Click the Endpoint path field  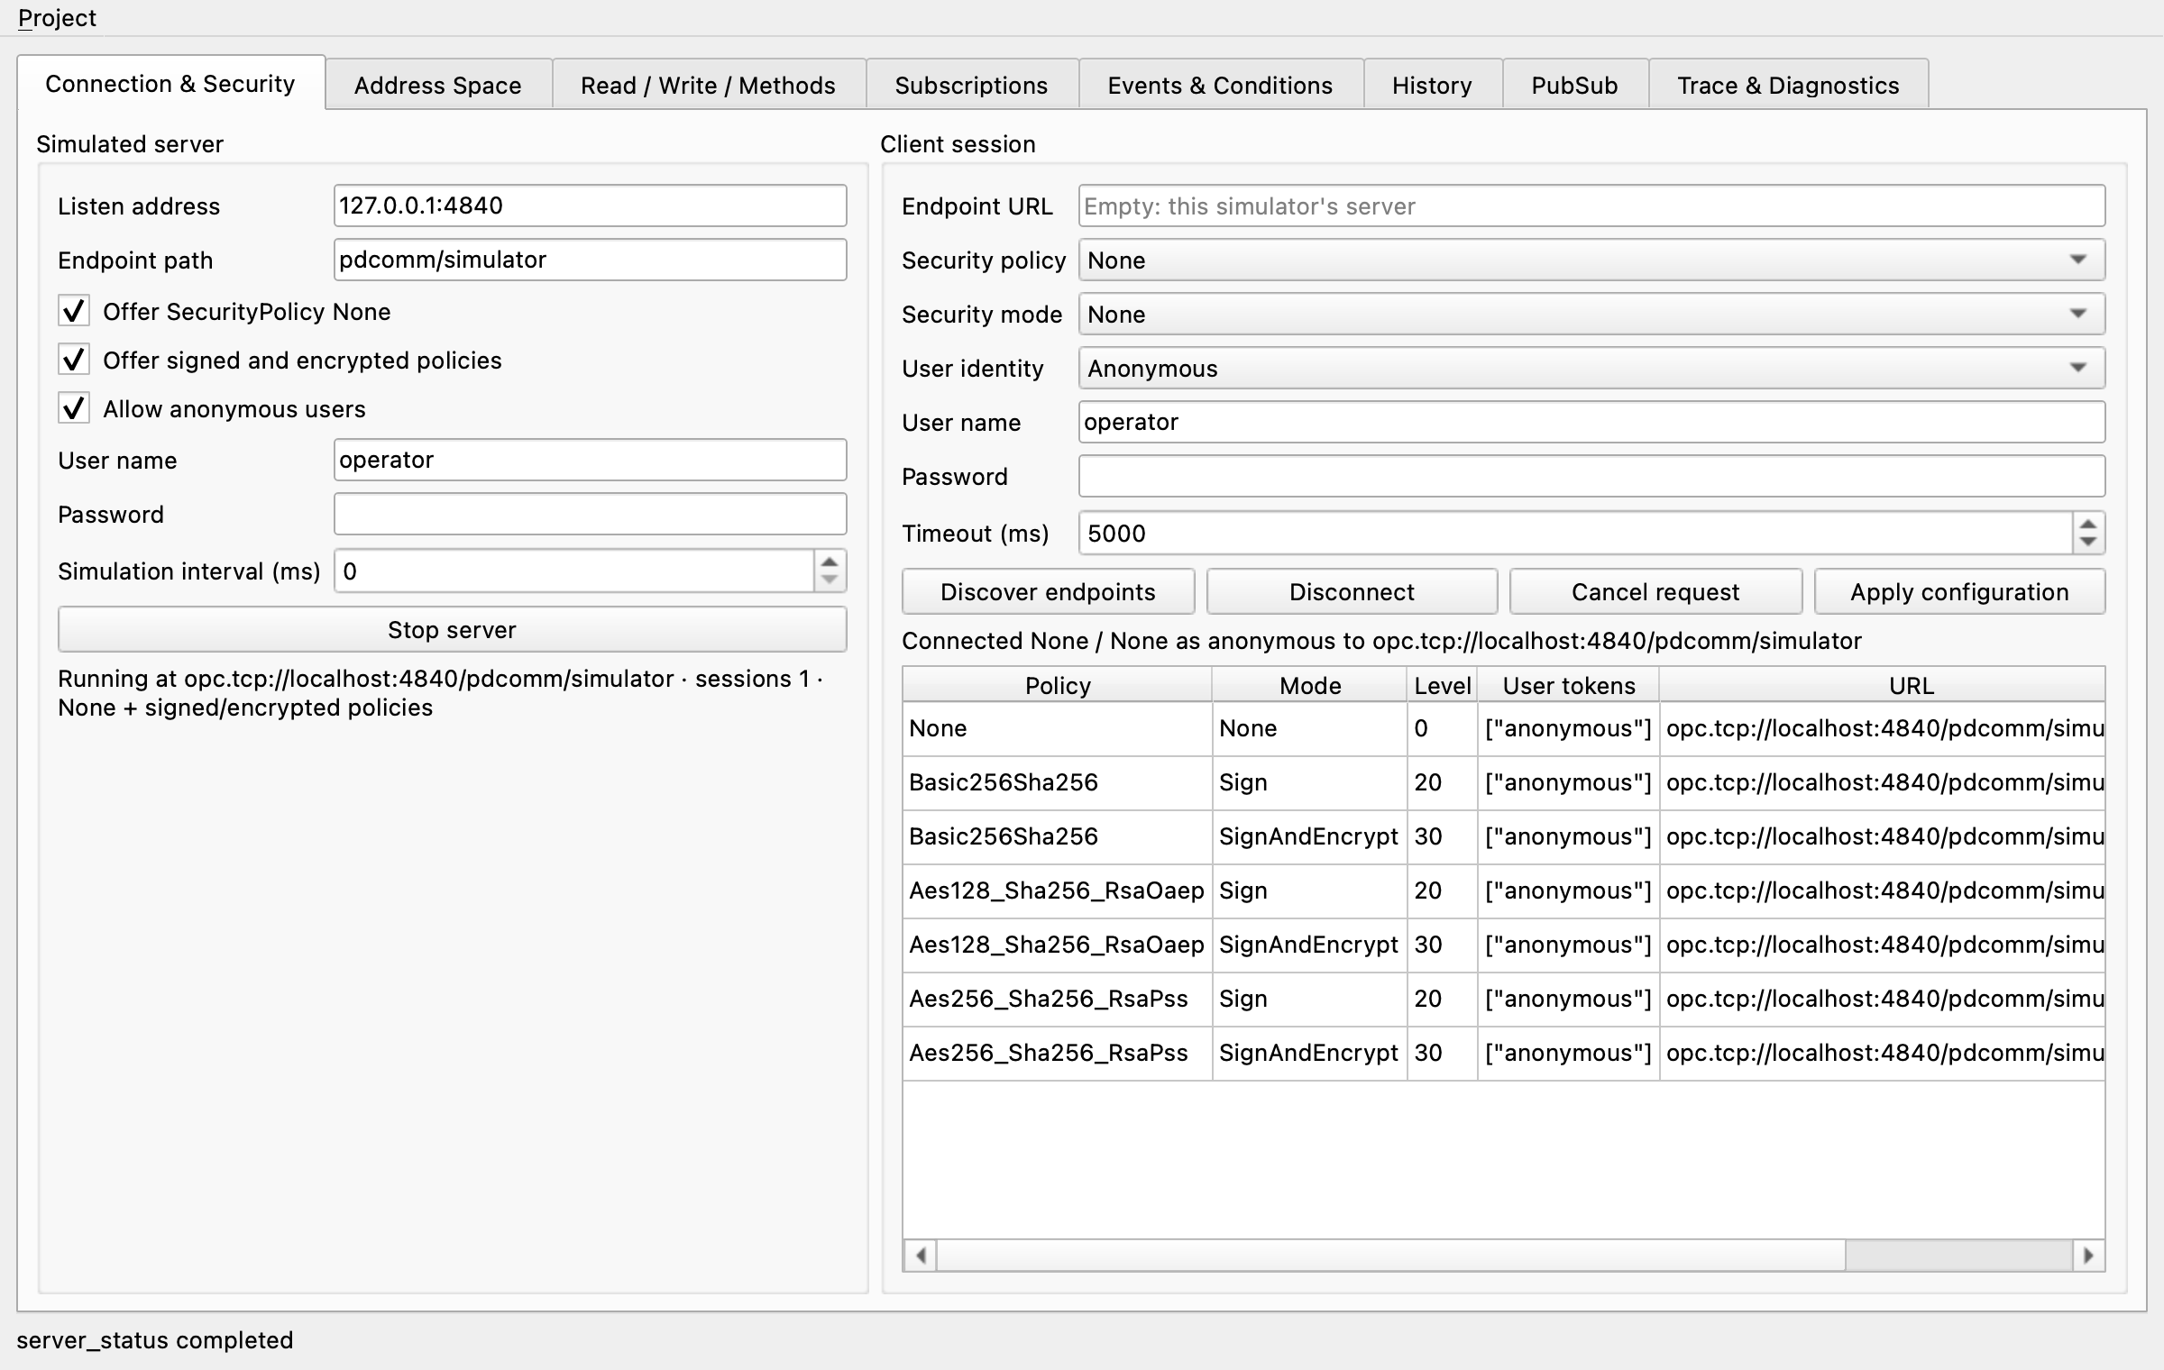pyautogui.click(x=590, y=260)
